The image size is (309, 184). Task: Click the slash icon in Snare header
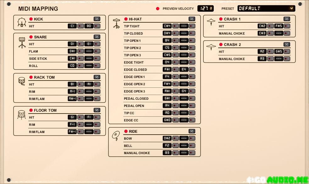tap(97, 37)
